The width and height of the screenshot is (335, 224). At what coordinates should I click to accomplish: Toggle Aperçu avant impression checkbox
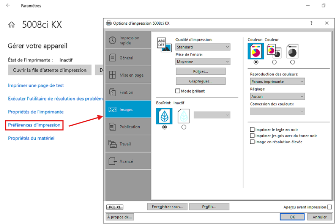[x=329, y=207]
